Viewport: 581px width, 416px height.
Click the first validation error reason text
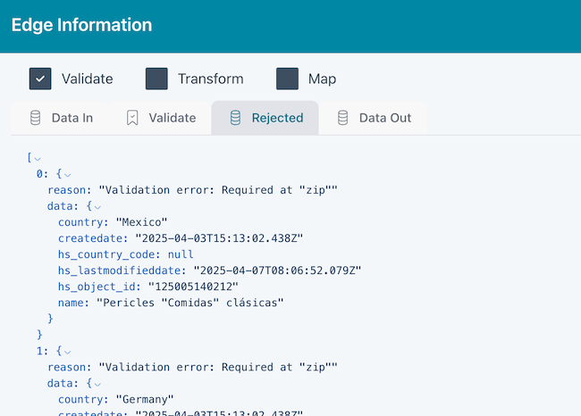coord(219,190)
